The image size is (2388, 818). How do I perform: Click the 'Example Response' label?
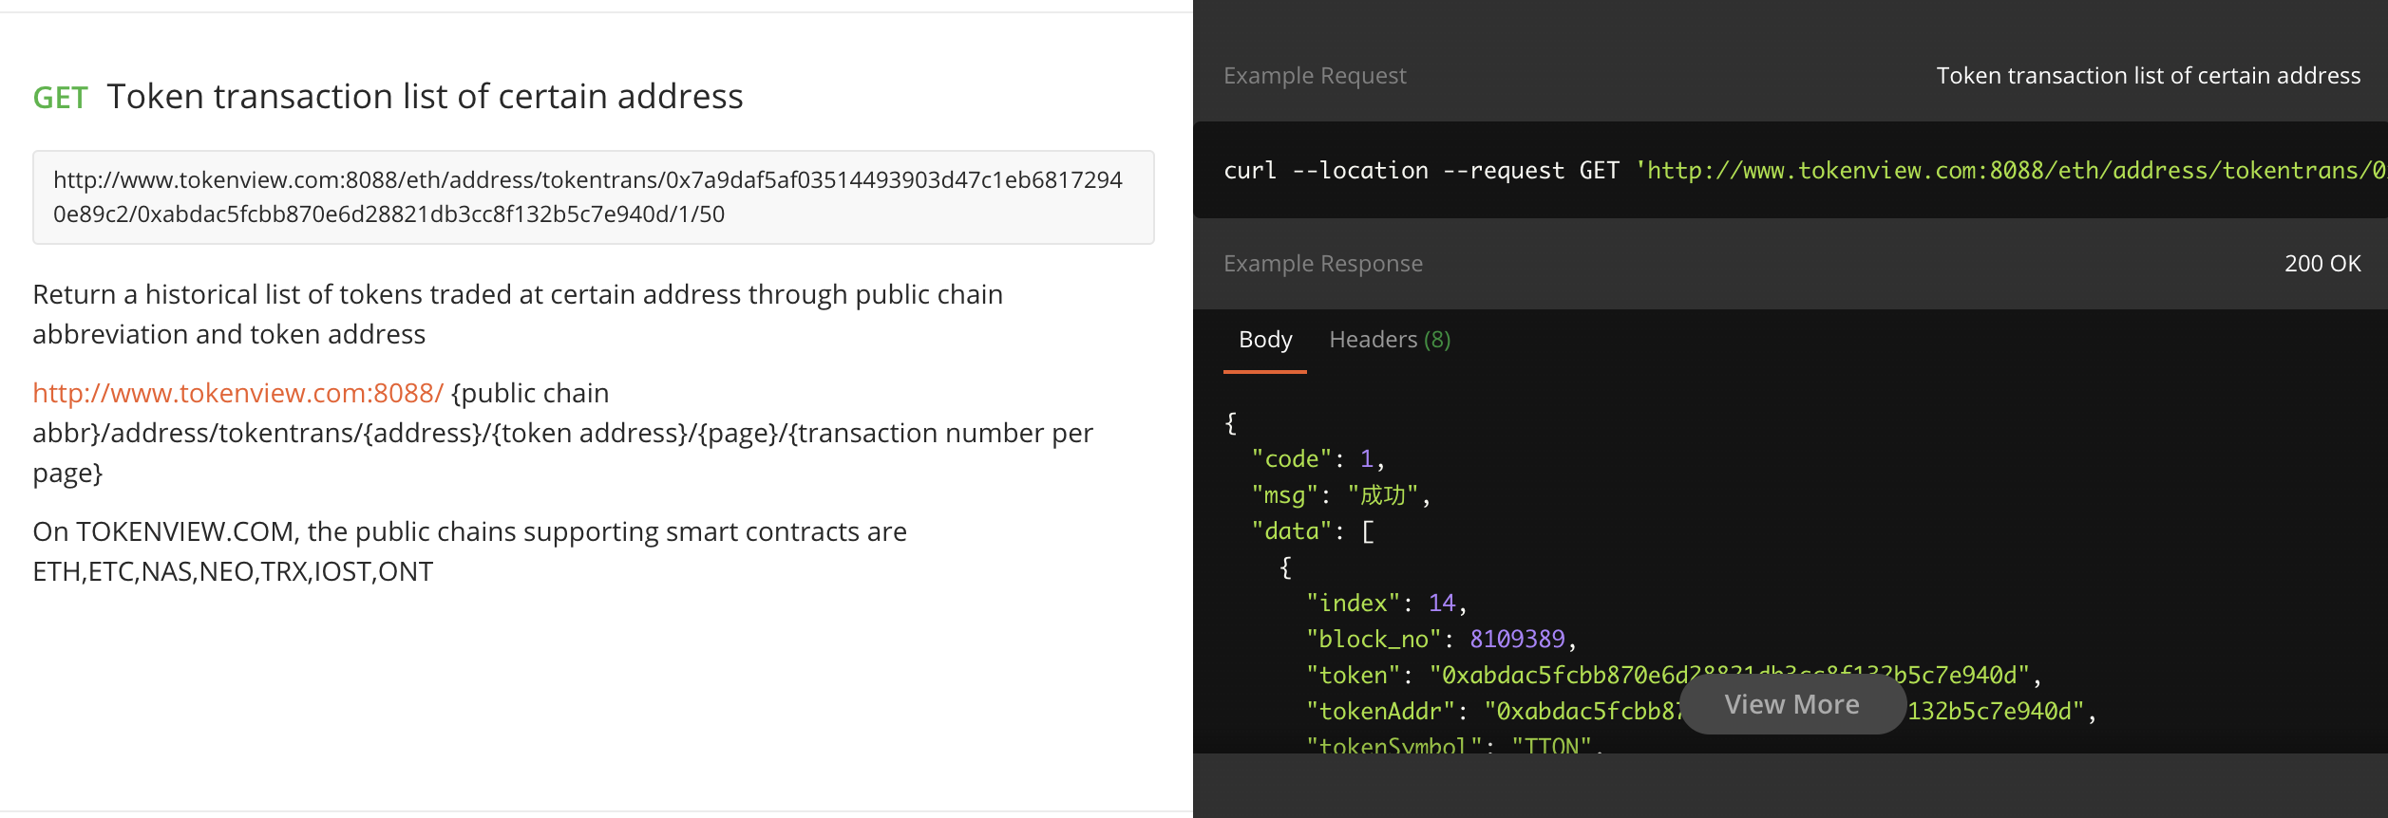point(1323,264)
